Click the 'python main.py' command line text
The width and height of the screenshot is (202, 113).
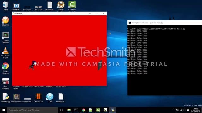point(177,29)
